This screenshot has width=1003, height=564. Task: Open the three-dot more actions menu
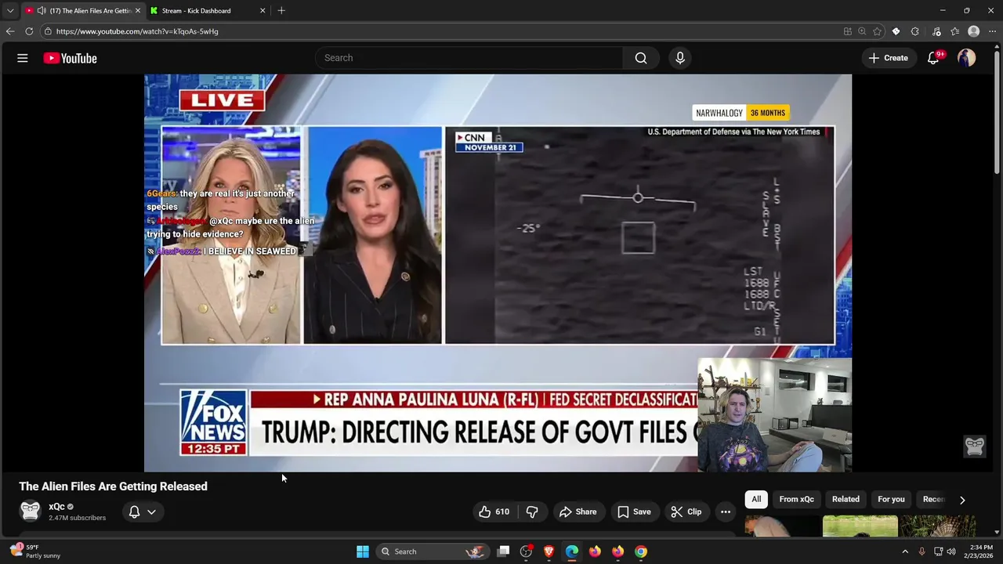coord(726,512)
